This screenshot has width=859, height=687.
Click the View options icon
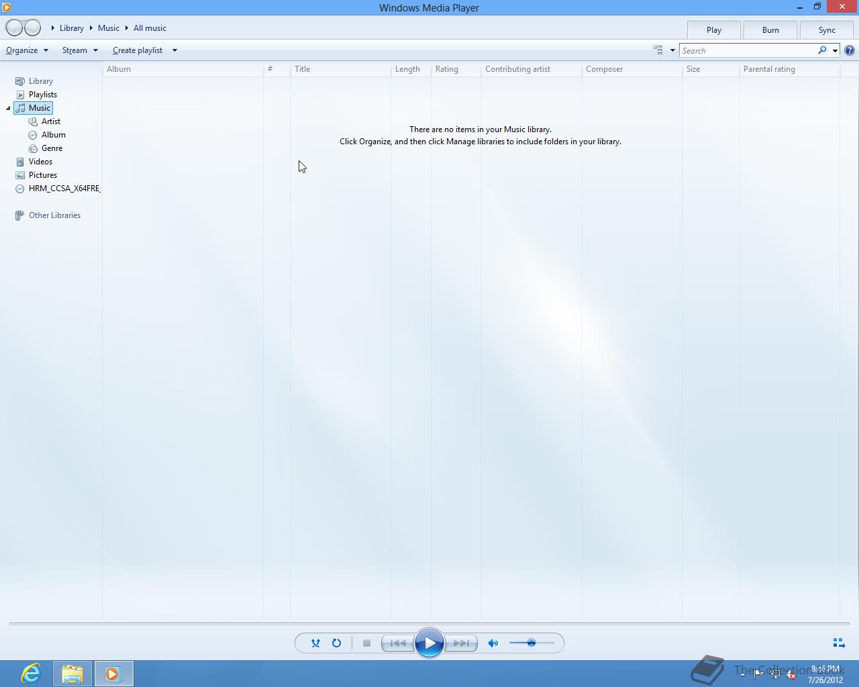[x=658, y=50]
